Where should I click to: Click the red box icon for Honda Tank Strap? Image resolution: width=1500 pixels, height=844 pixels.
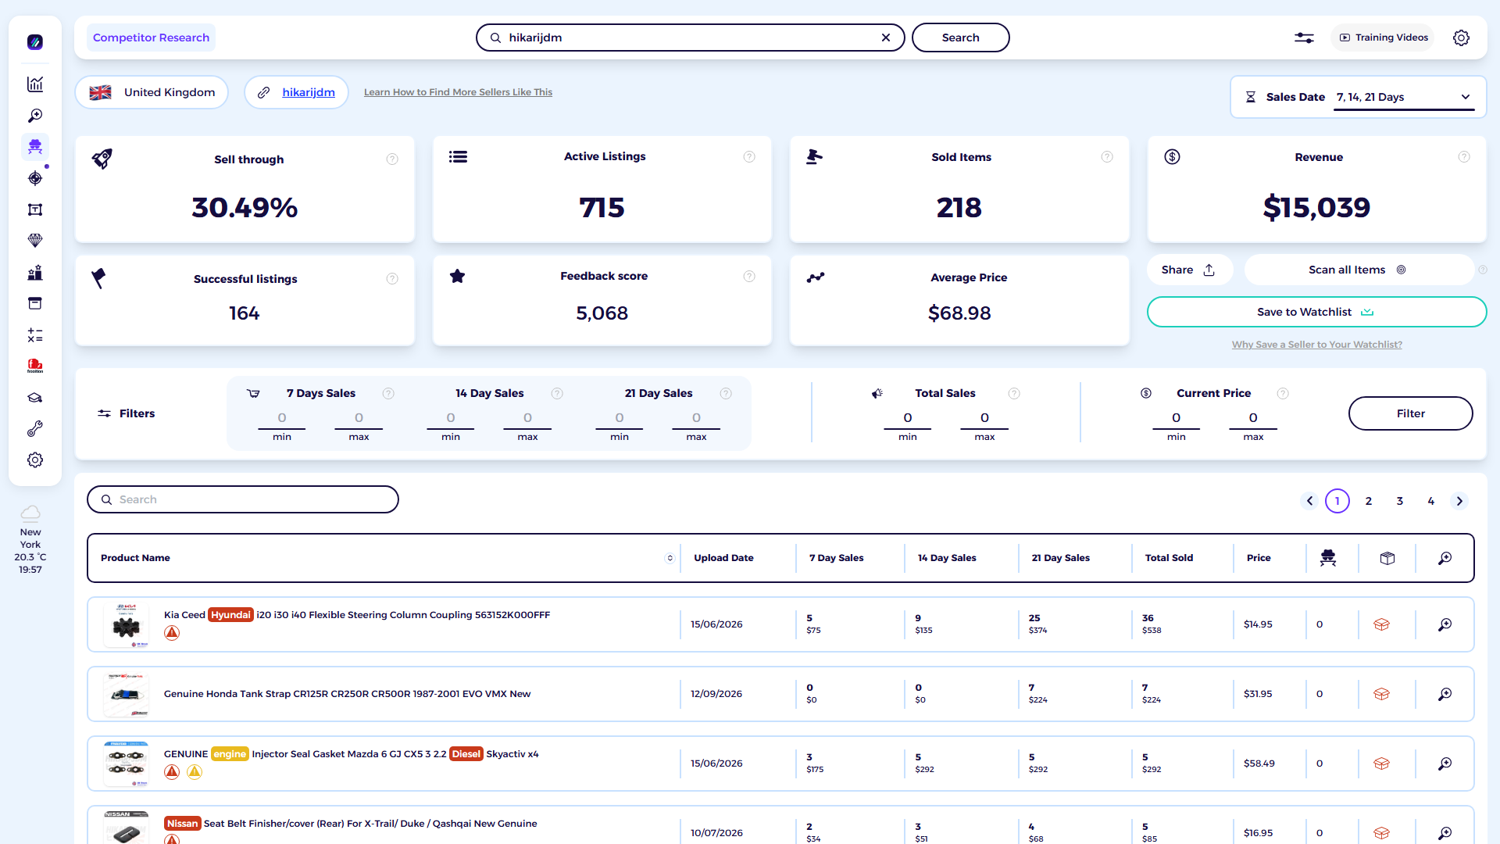pyautogui.click(x=1382, y=694)
